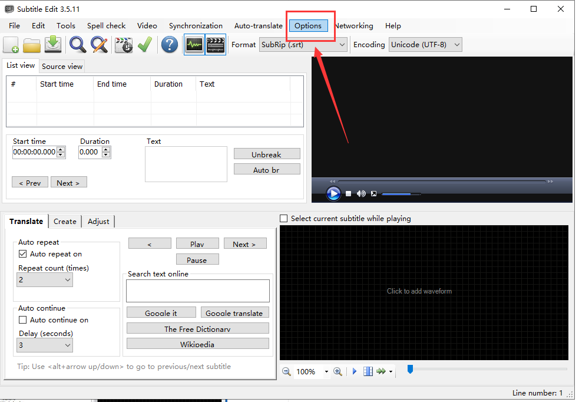Expand the Repeat count dropdown

[x=45, y=280]
